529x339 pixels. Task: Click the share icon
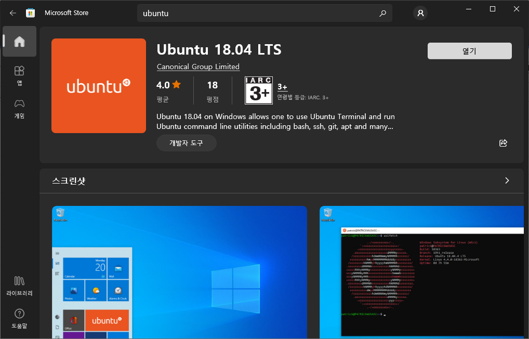click(503, 143)
